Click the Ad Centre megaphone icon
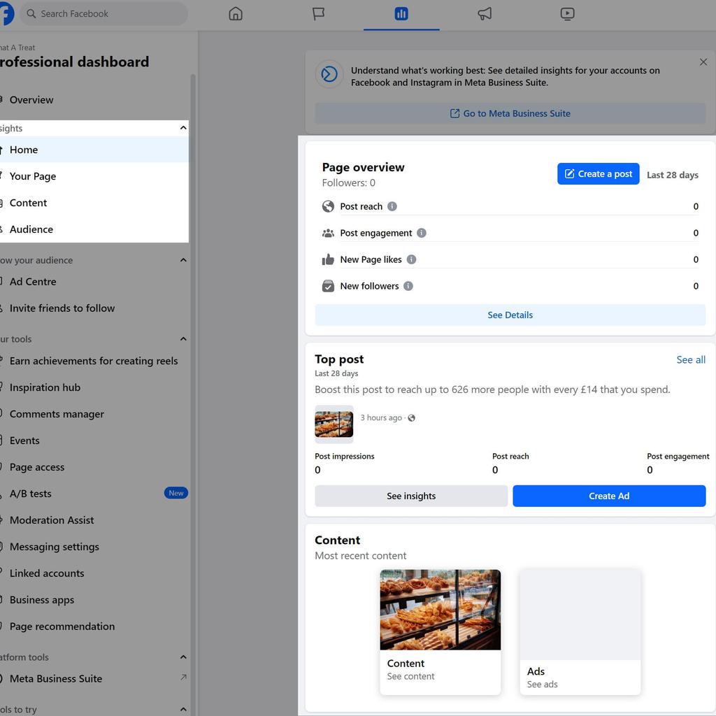 484,14
